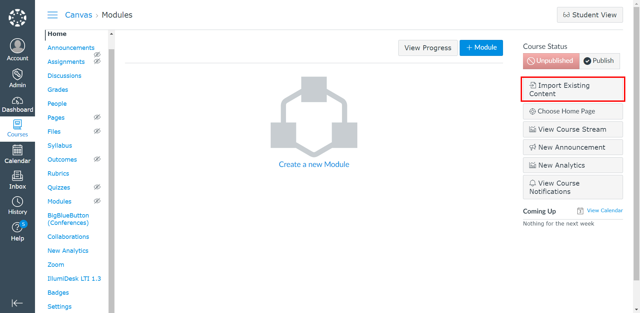This screenshot has height=313, width=640.
Task: Click the Canvas breadcrumb link
Action: point(79,15)
